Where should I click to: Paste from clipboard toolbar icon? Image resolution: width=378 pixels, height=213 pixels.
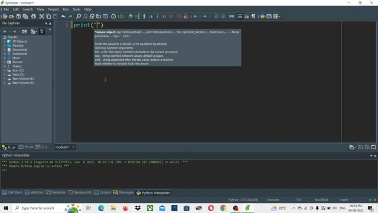click(x=55, y=17)
